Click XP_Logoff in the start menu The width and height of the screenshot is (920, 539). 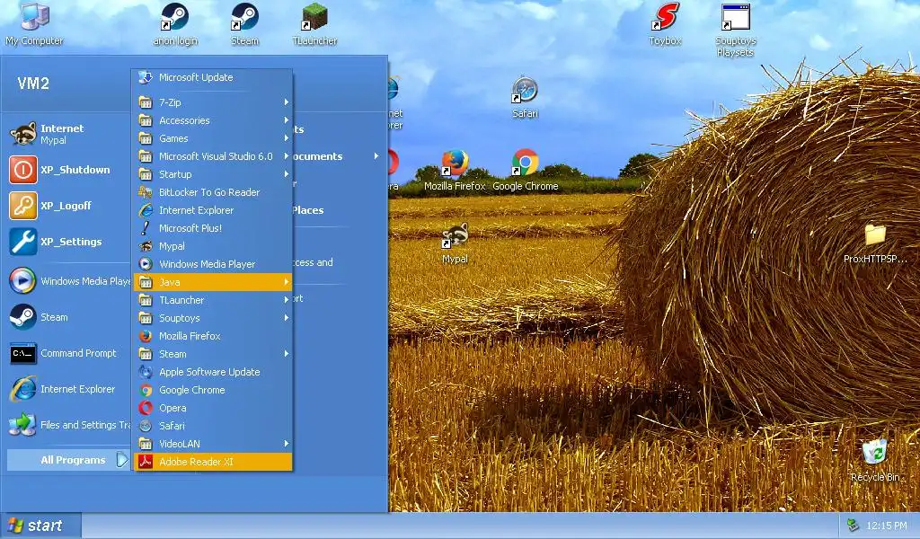tap(66, 206)
